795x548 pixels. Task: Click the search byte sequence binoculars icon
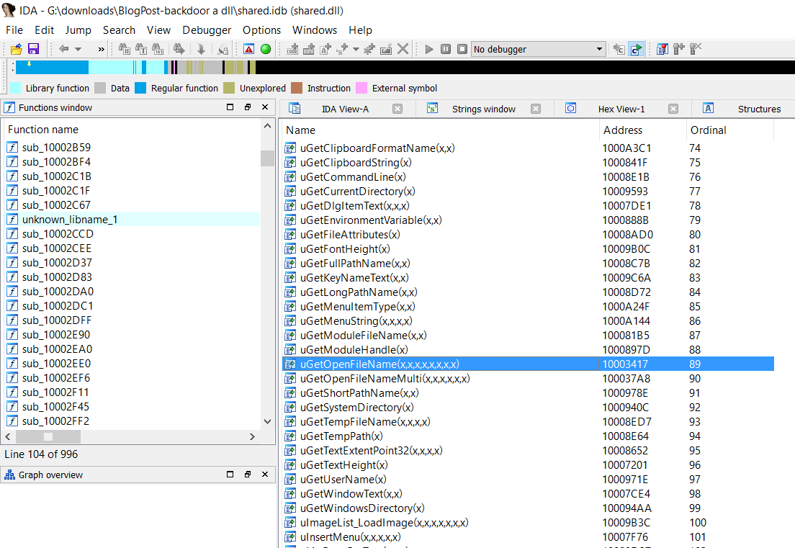click(158, 49)
